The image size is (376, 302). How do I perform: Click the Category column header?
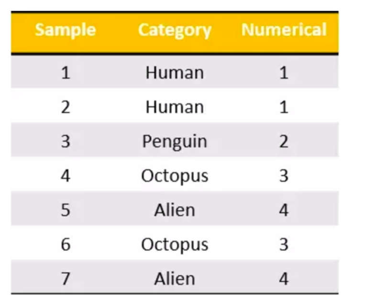tap(175, 31)
